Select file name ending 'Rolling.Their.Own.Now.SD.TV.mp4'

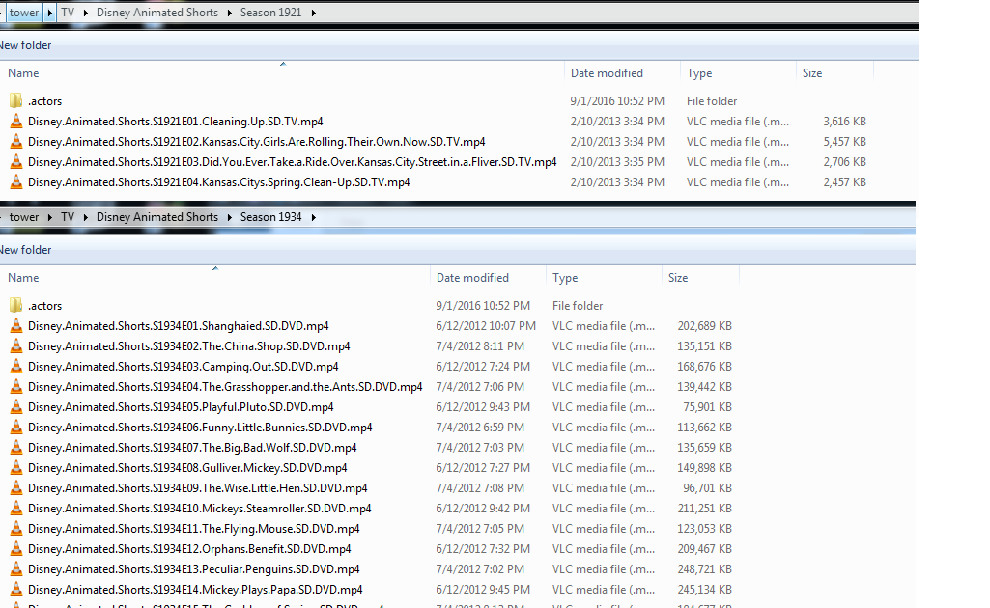(256, 141)
